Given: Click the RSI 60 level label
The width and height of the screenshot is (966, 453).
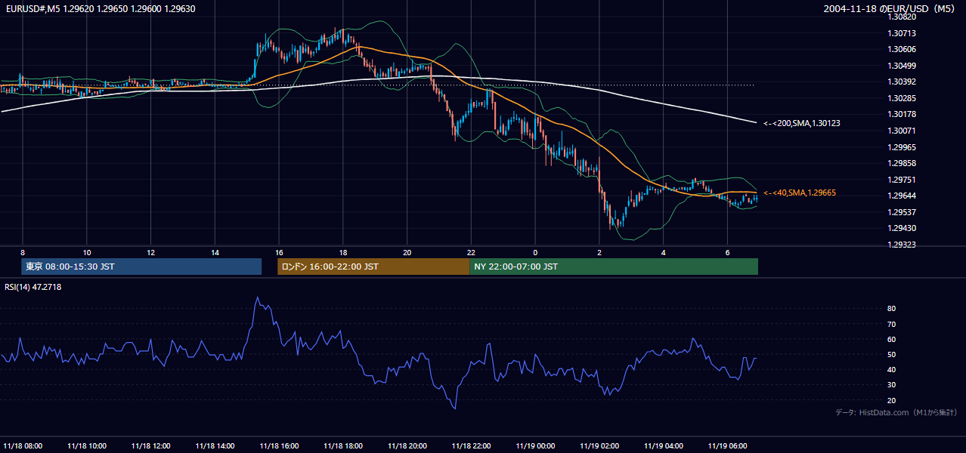Looking at the screenshot, I should tap(891, 339).
